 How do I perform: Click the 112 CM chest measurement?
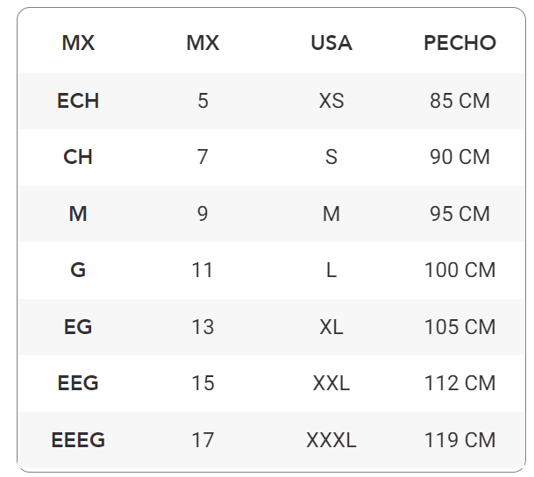pos(459,383)
